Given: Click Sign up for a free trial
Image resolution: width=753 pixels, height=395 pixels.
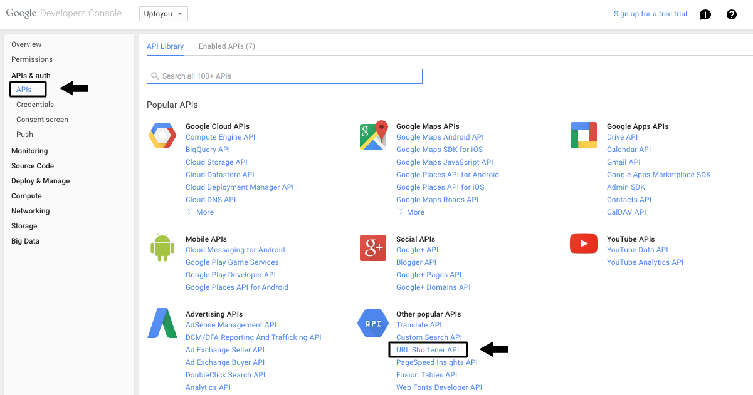Looking at the screenshot, I should pyautogui.click(x=651, y=14).
